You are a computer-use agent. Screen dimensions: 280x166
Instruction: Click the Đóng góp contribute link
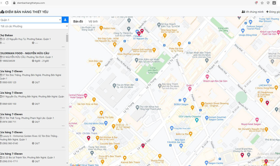273,12
